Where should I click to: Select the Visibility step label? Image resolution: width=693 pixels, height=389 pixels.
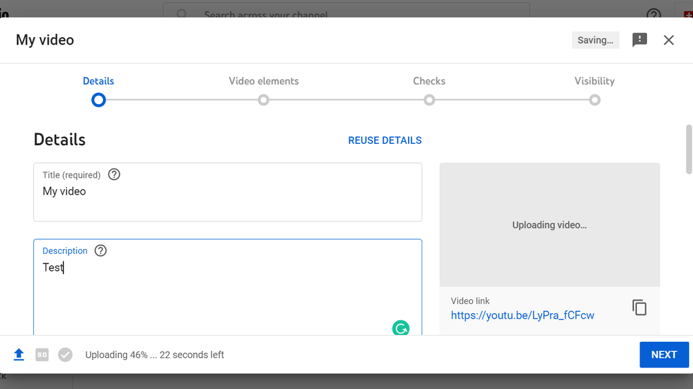point(594,80)
